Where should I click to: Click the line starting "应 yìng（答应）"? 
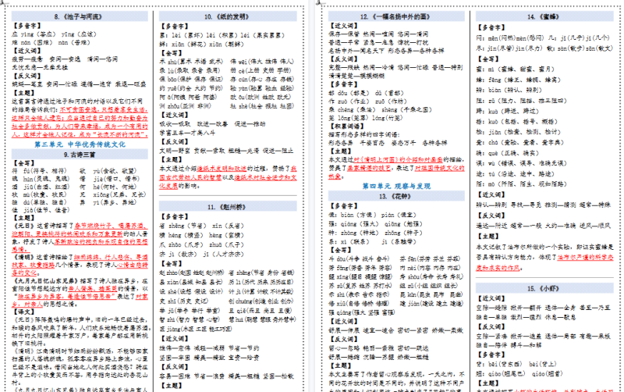pyautogui.click(x=54, y=34)
